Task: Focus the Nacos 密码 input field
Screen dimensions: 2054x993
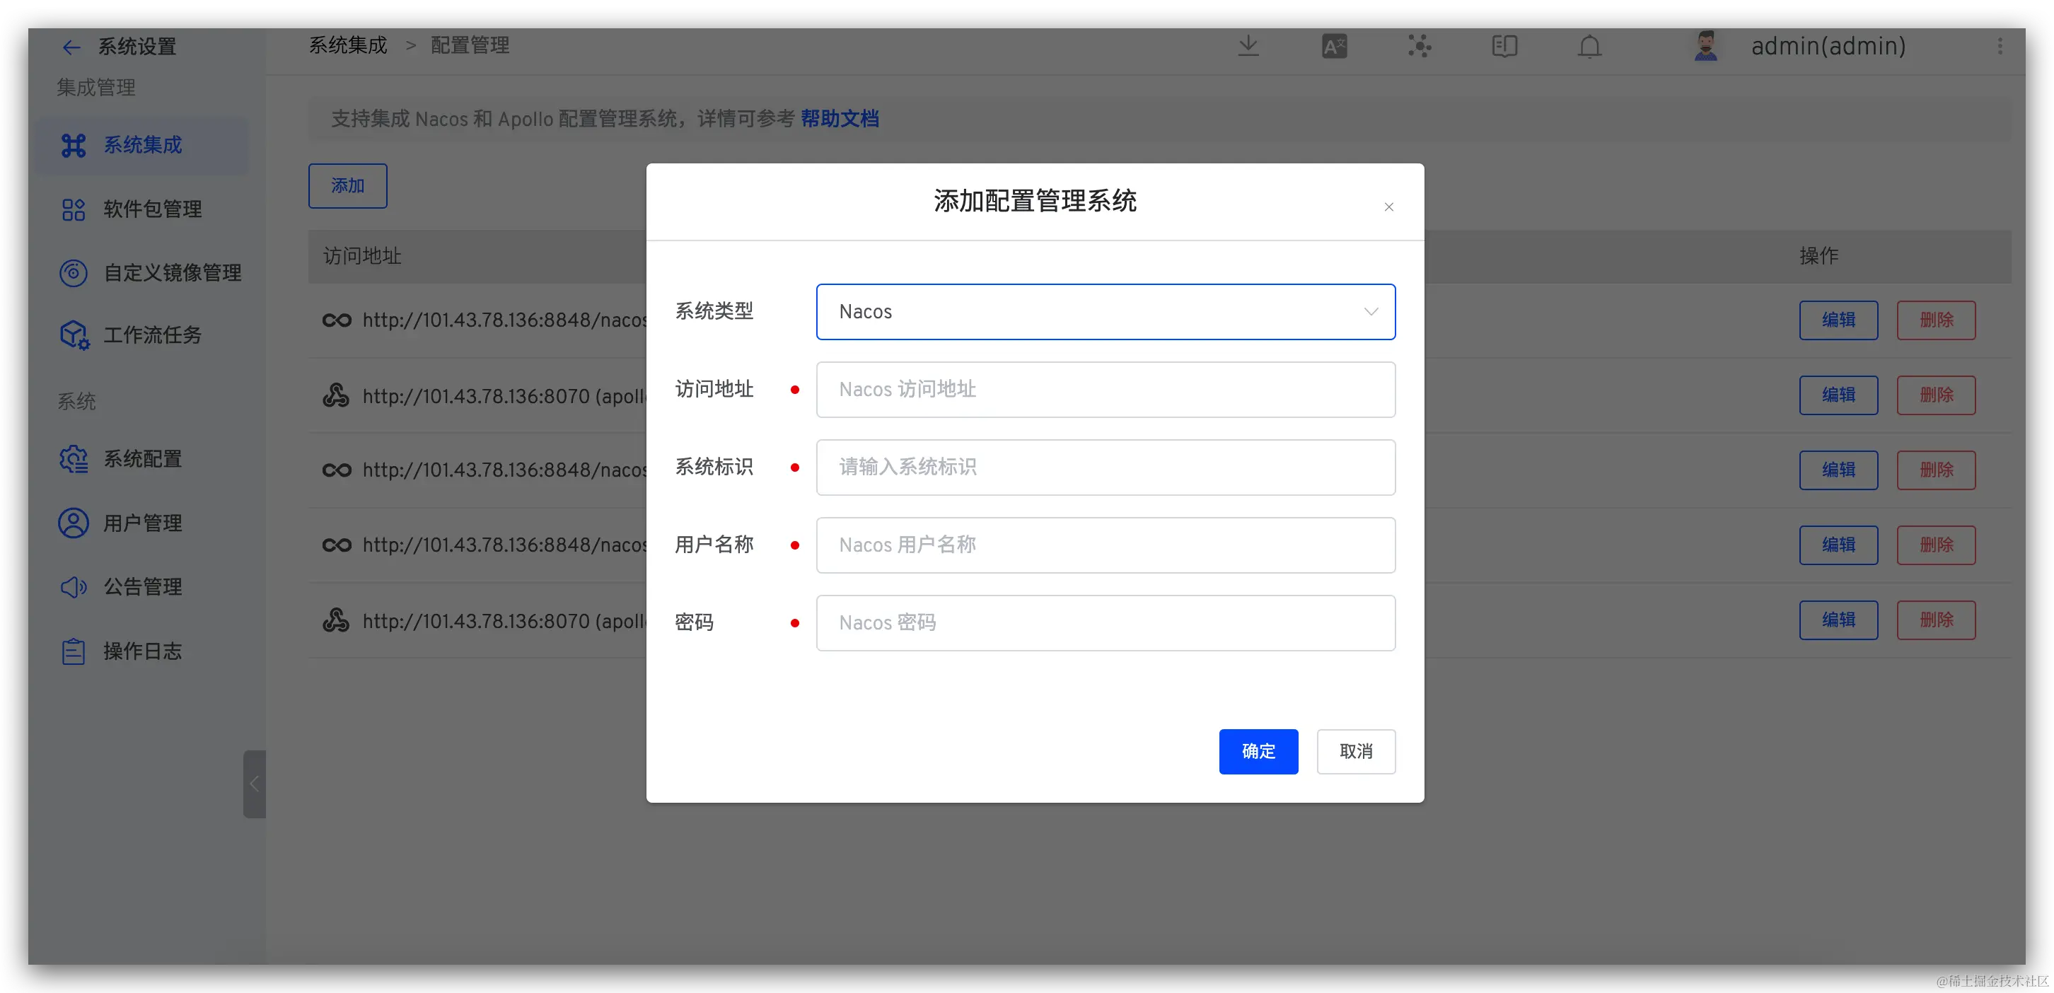Action: tap(1105, 623)
